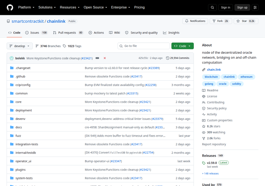Click the scale icon beside License
The height and width of the screenshot is (186, 265).
pos(204,96)
